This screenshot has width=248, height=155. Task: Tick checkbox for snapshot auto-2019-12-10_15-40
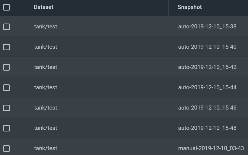click(x=6, y=47)
